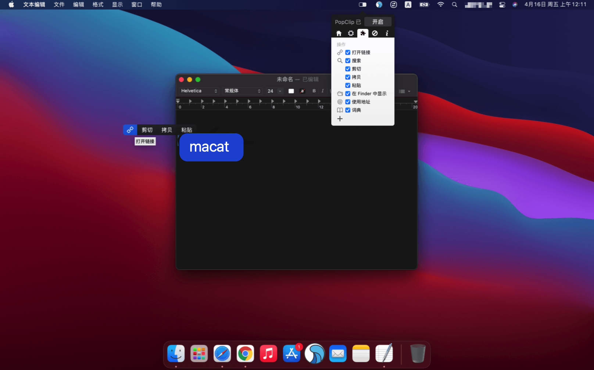Click PopClip icon in the menu bar
Screen dimensions: 594x370
362,5
